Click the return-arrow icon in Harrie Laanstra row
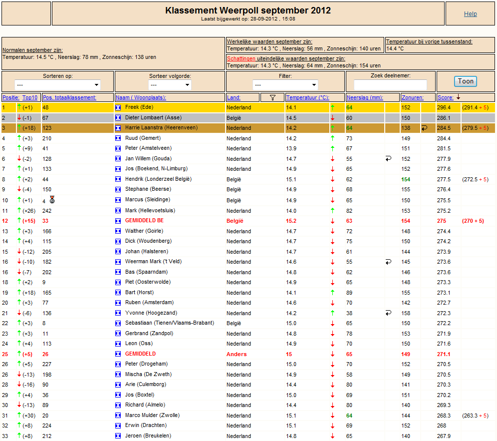 425,128
